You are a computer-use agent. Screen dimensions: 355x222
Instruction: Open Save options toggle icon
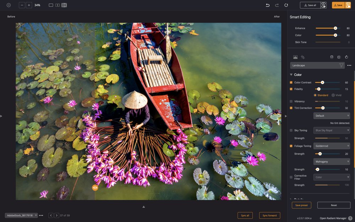point(348,5)
